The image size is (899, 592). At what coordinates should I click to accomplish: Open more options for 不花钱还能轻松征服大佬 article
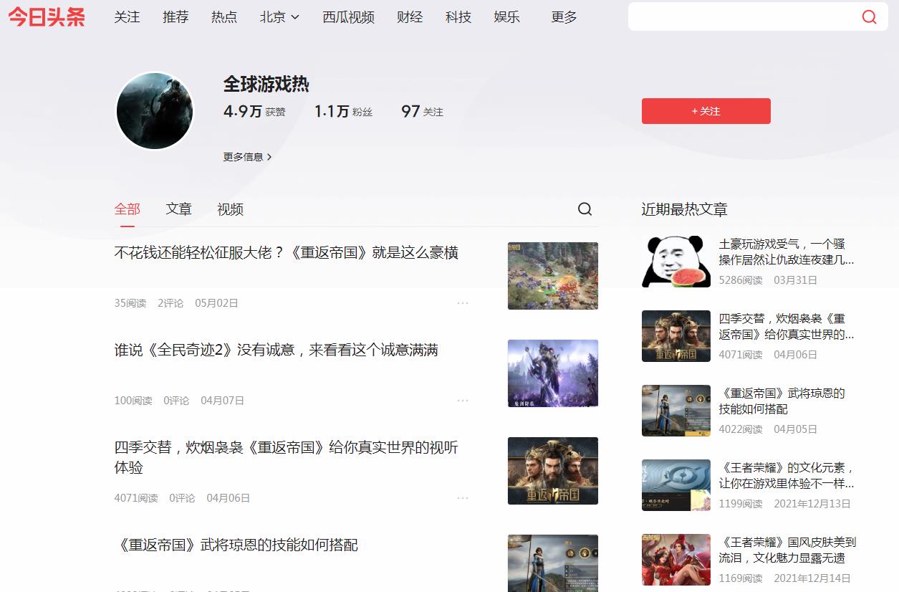click(463, 302)
